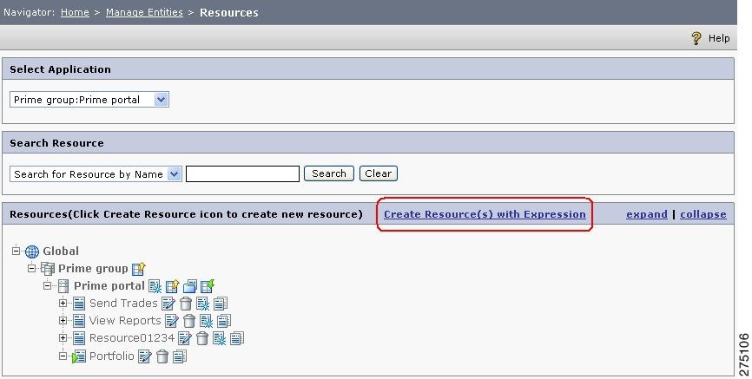
Task: Select the Portfolio tree label
Action: [x=112, y=356]
